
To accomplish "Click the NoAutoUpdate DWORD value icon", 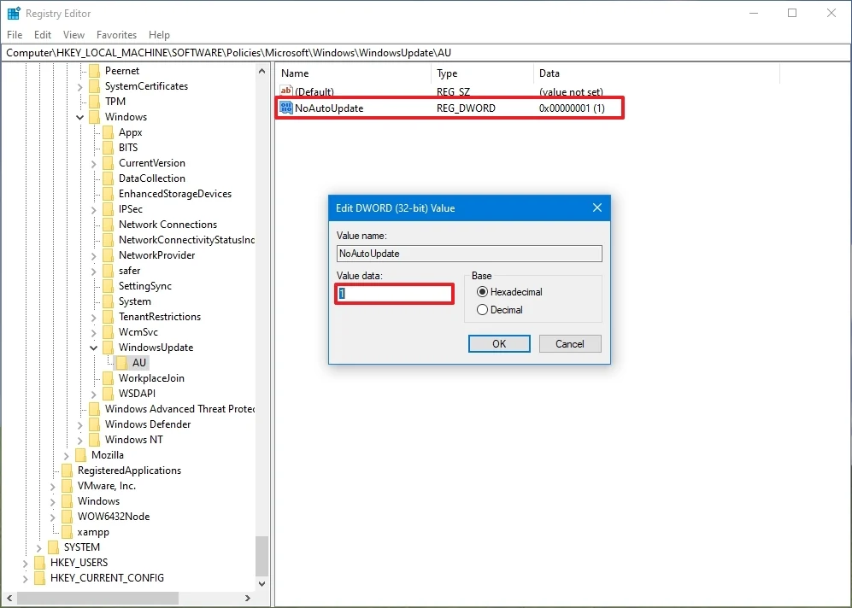I will (x=285, y=108).
